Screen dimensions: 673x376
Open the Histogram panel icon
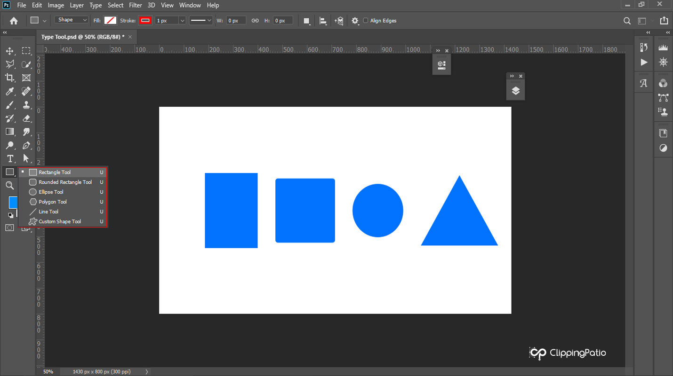pos(663,47)
